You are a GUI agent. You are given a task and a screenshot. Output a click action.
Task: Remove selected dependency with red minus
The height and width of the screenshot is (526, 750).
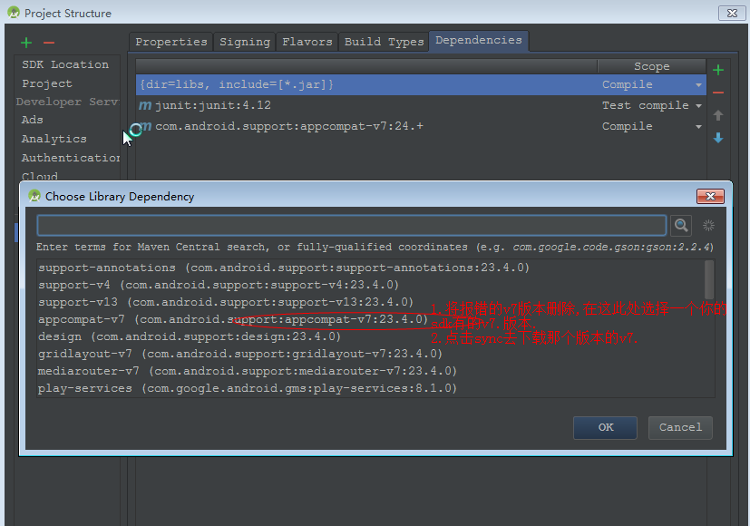pyautogui.click(x=718, y=93)
